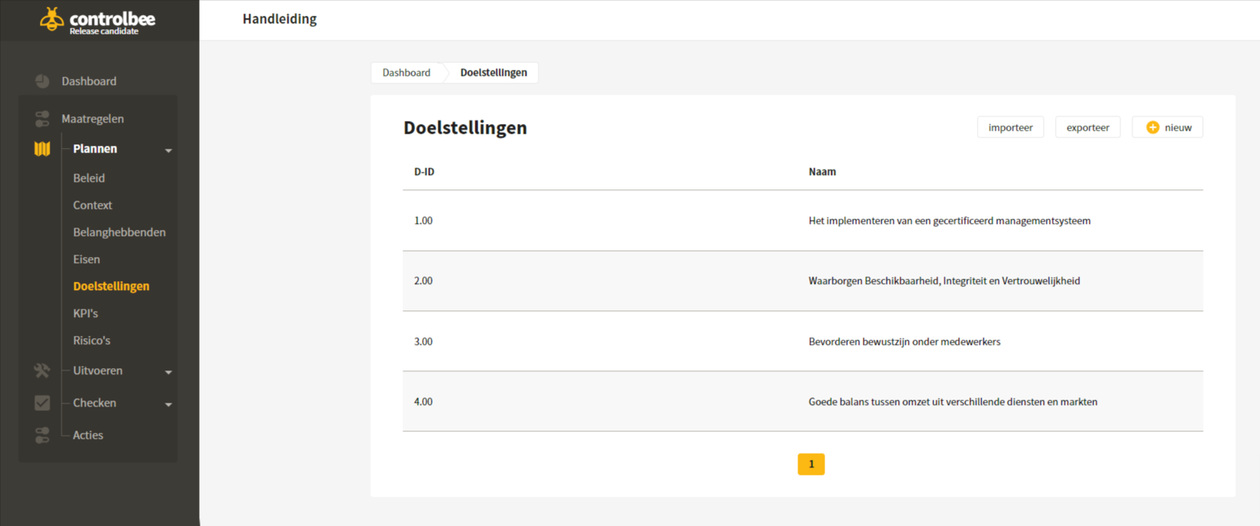Open Maatregelen in the sidebar

pos(92,119)
